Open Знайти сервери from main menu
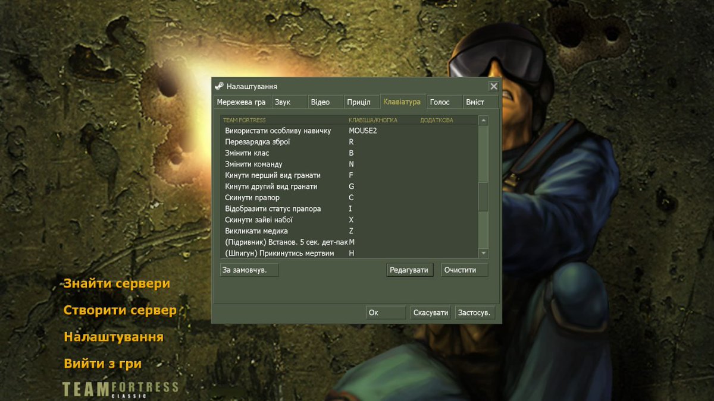 pyautogui.click(x=117, y=283)
